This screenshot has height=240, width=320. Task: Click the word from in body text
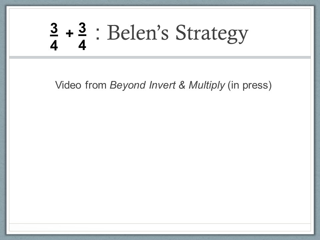96,85
